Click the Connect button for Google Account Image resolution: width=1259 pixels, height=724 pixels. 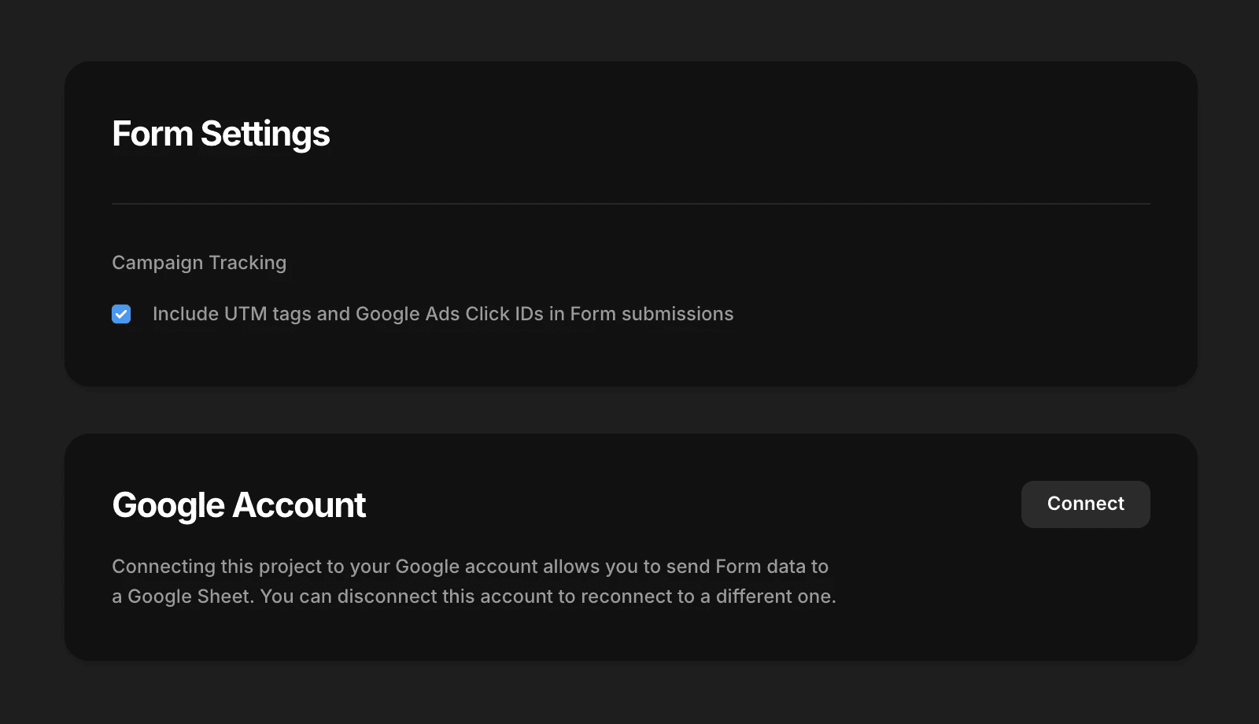(x=1085, y=504)
